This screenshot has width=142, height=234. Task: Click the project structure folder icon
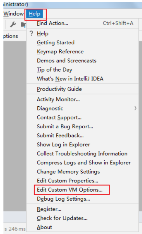coord(23,25)
